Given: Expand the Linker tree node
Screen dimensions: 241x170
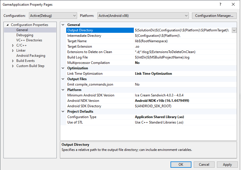Looking at the screenshot, I should [13, 50].
